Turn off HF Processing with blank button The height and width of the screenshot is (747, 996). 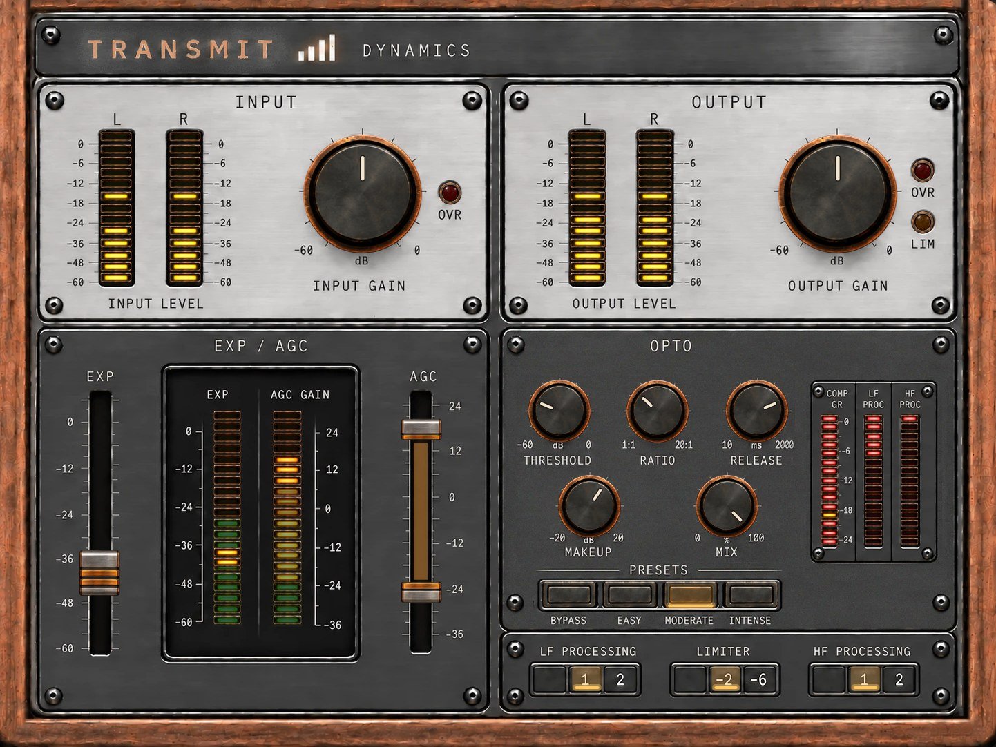click(x=829, y=679)
